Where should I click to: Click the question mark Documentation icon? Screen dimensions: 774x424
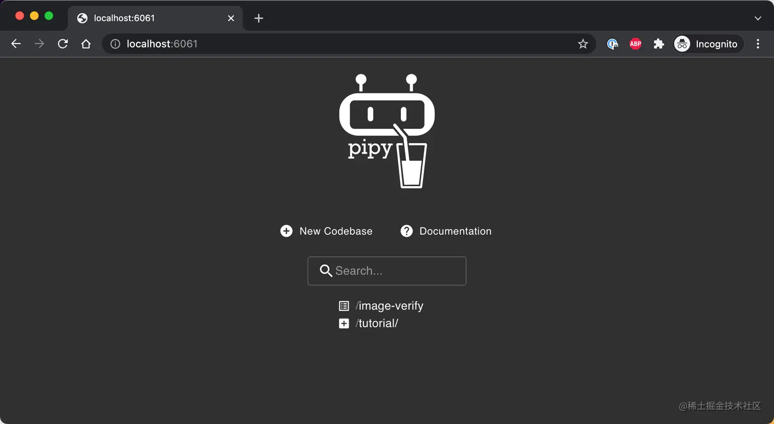tap(406, 231)
